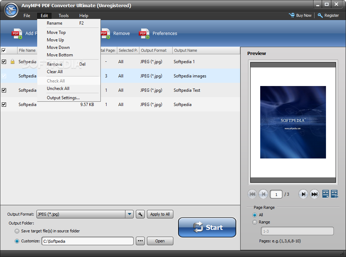Select the Softpedia images output name cell

coord(190,76)
